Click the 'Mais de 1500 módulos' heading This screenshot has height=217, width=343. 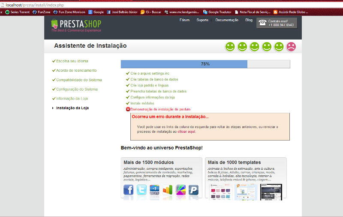pyautogui.click(x=148, y=162)
